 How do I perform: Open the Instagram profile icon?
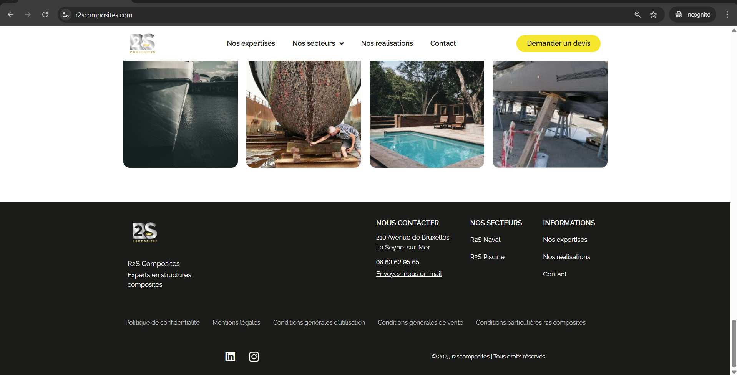pos(254,357)
